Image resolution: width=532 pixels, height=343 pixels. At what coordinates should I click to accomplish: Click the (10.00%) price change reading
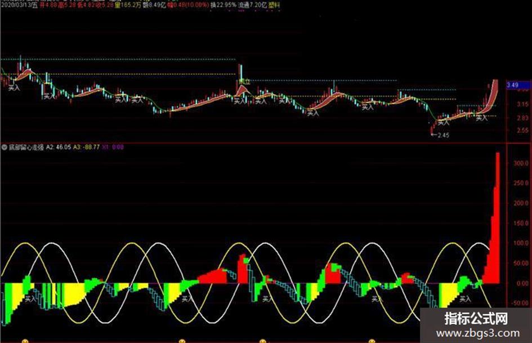click(197, 5)
